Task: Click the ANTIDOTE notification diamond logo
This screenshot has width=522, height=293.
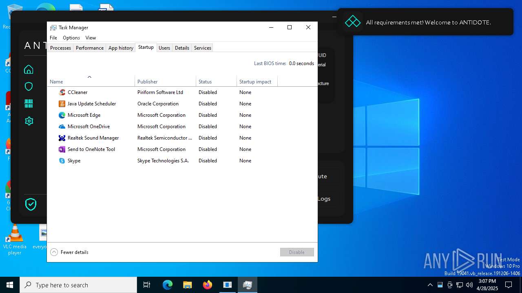Action: (x=353, y=22)
